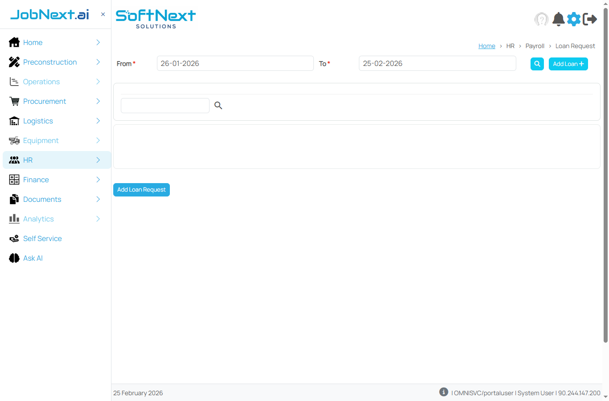
Task: Open Analytics via the bar chart icon
Action: click(x=14, y=219)
